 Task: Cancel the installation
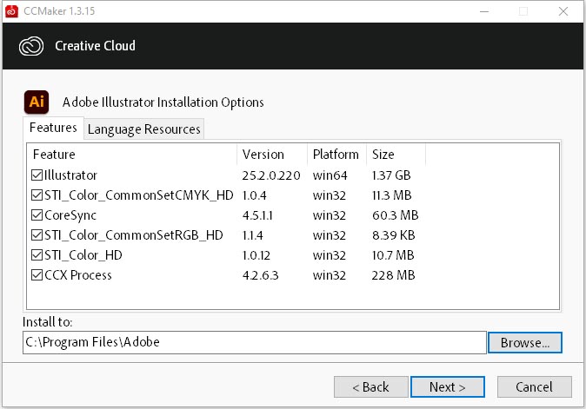(x=534, y=387)
